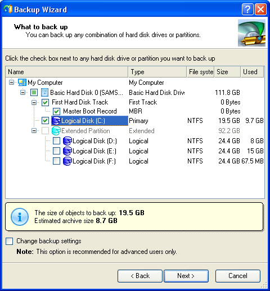Viewport: 270px width, 291px height.
Task: Click the help question mark button
Action: [x=247, y=9]
